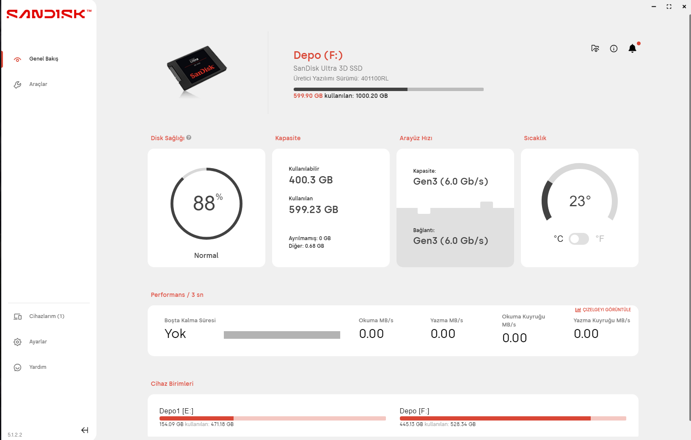This screenshot has width=691, height=440.
Task: Close the SanDisk Dashboard window
Action: point(684,6)
